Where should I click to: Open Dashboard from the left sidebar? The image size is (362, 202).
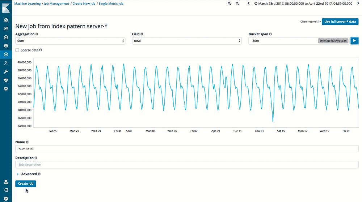pyautogui.click(x=6, y=37)
